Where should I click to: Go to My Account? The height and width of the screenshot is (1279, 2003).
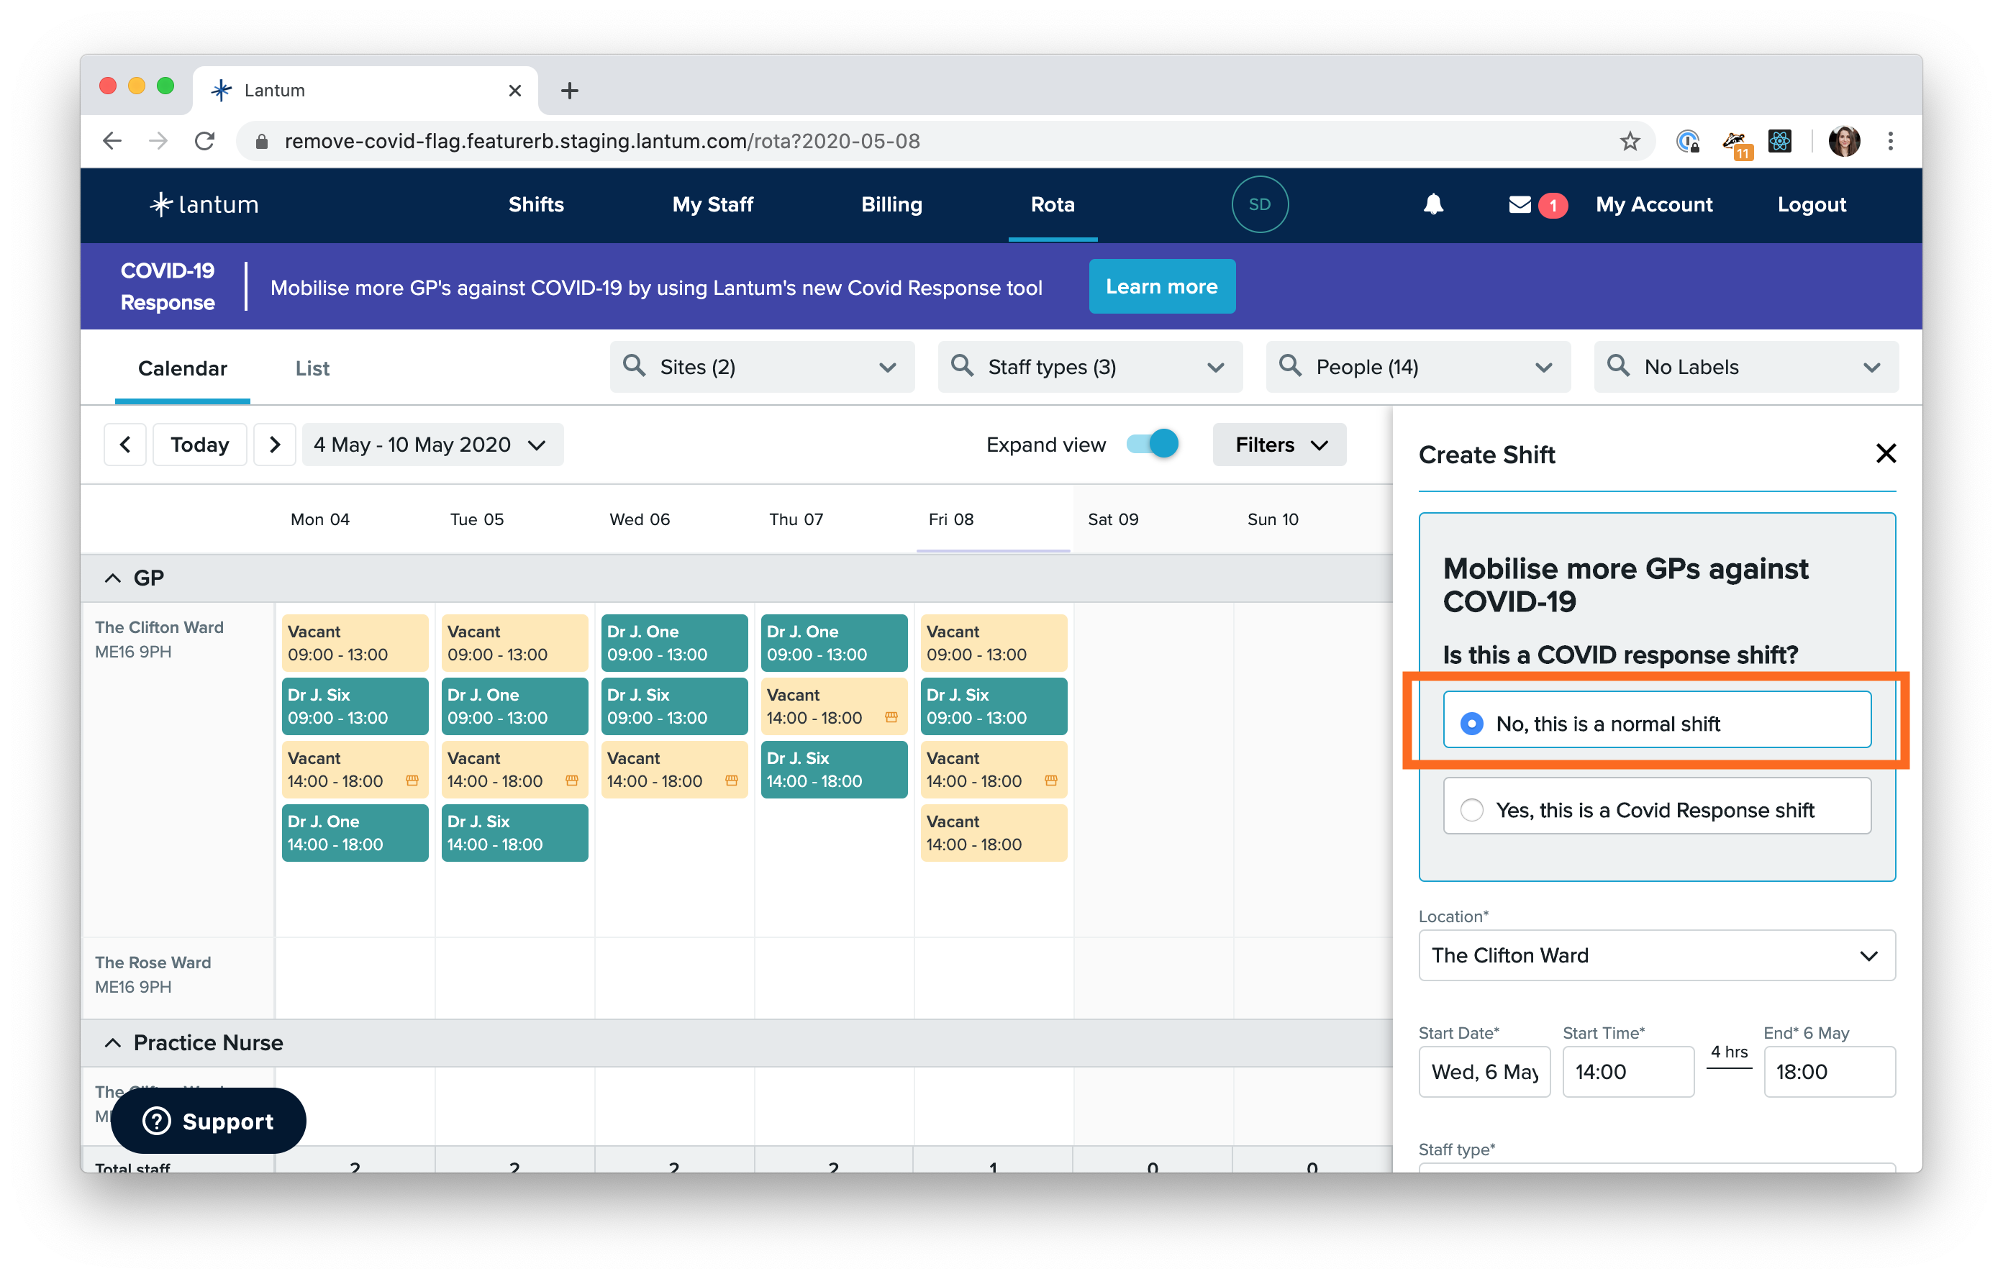pos(1653,204)
